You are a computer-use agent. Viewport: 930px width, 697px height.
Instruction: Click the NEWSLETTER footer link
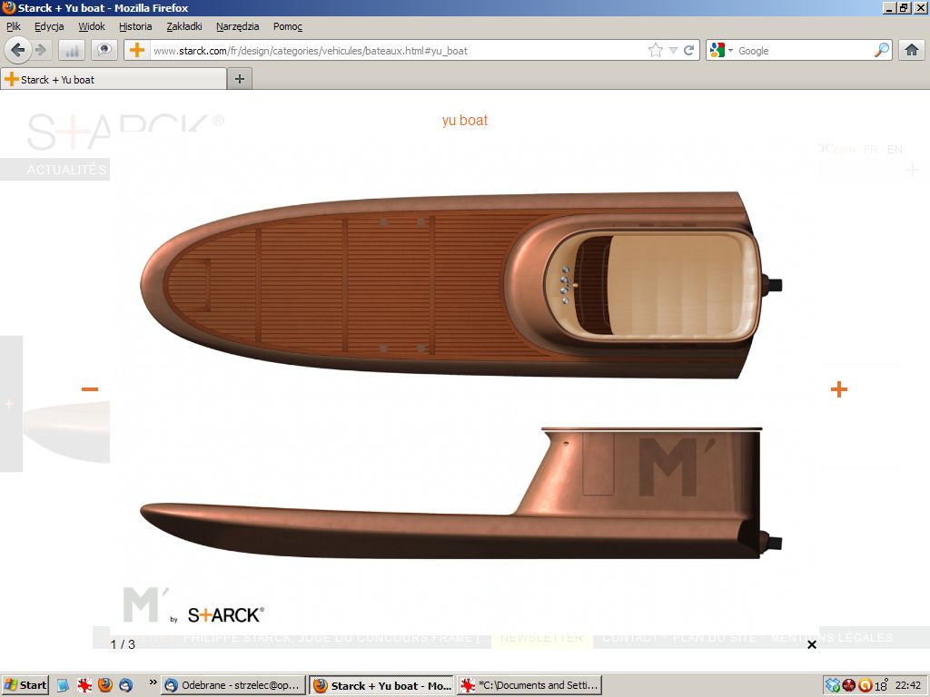coord(541,638)
